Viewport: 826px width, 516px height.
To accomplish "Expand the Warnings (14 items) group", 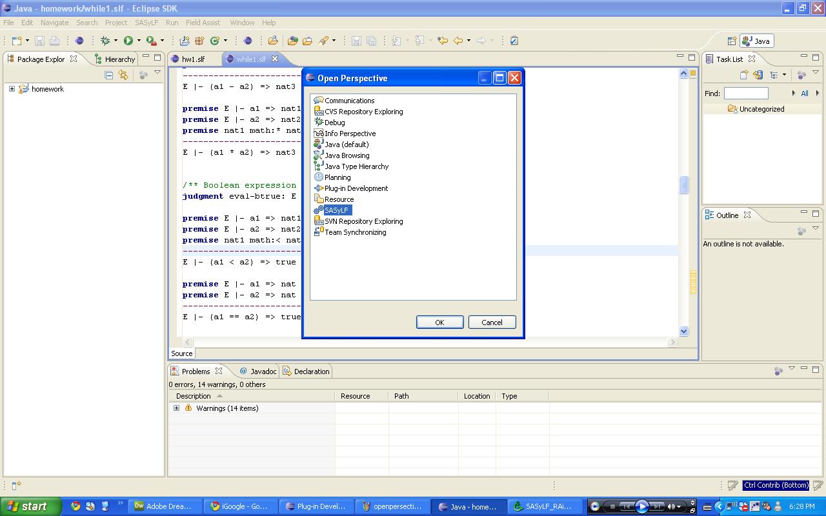I will click(x=176, y=408).
